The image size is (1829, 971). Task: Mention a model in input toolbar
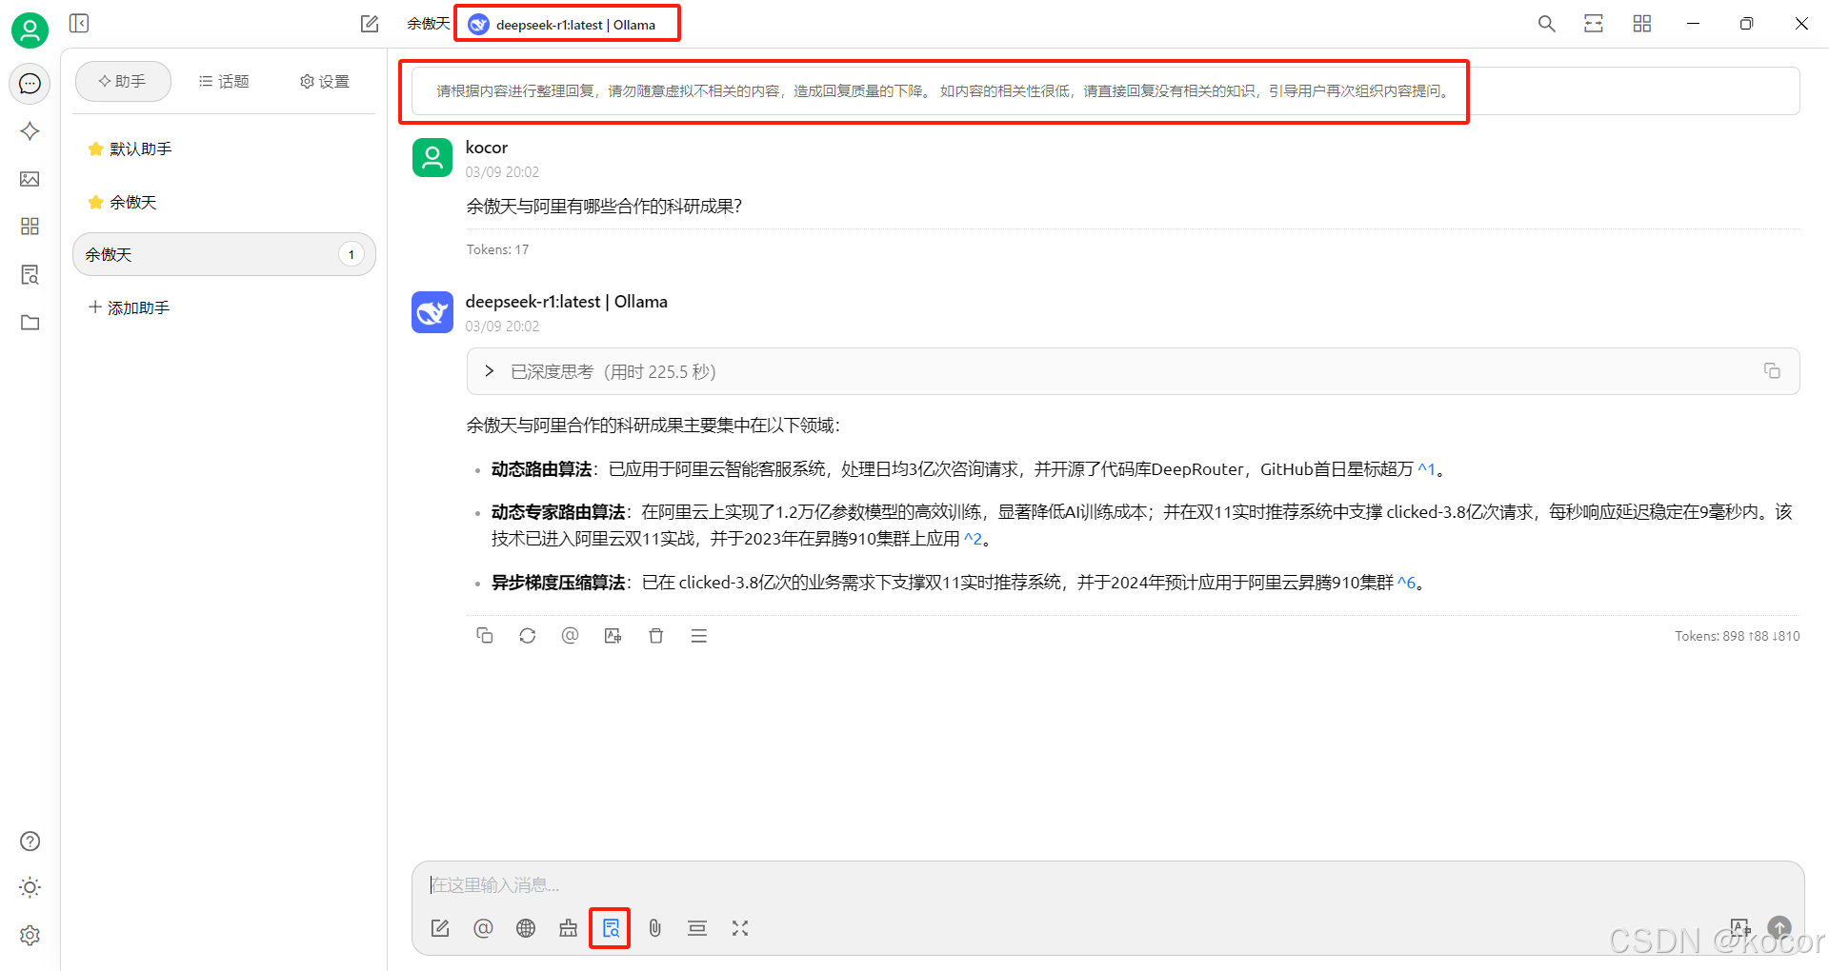click(483, 928)
